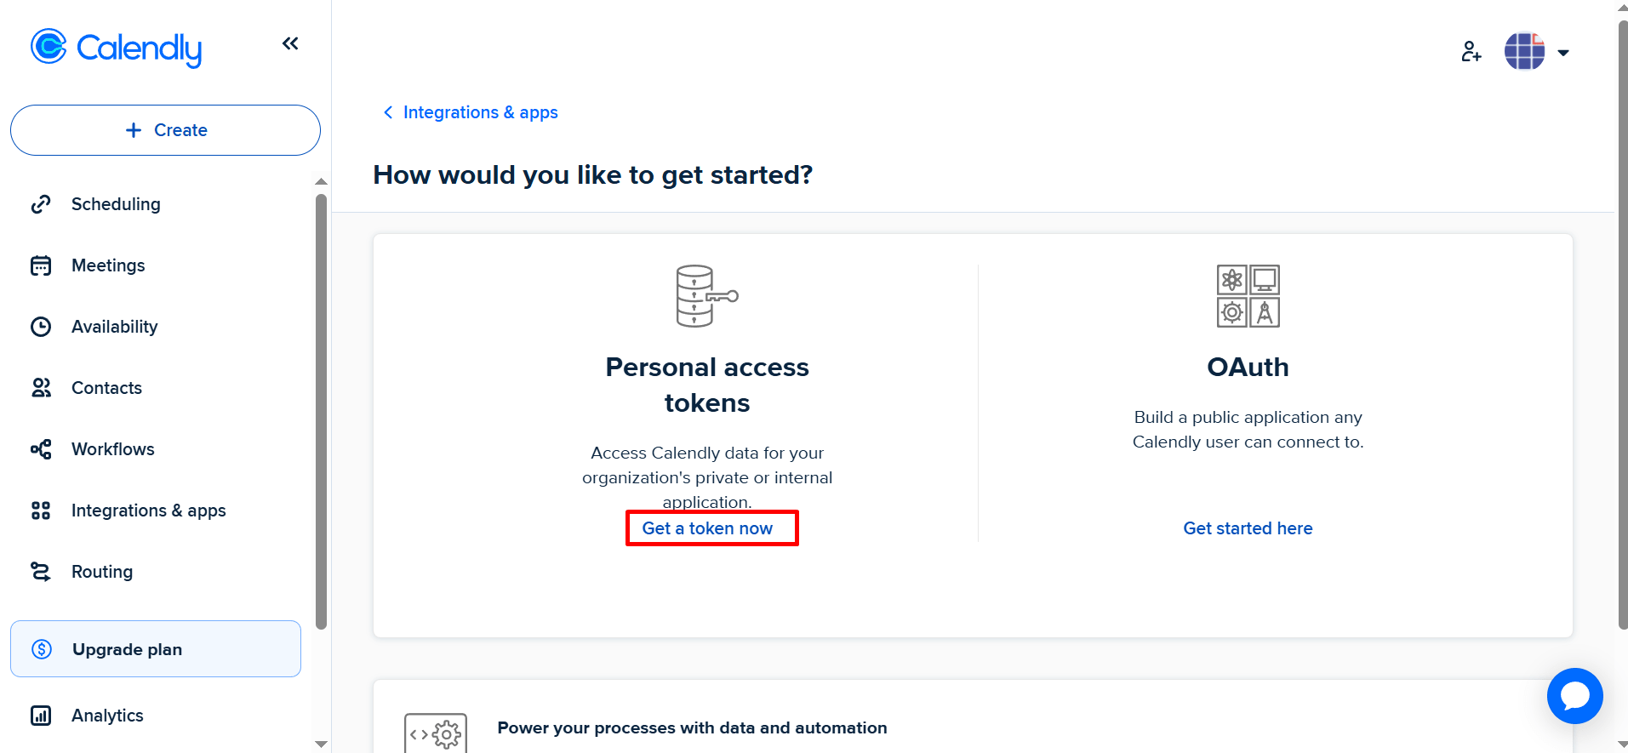Open the live chat bubble
Viewport: 1628px width, 753px height.
pyautogui.click(x=1574, y=696)
